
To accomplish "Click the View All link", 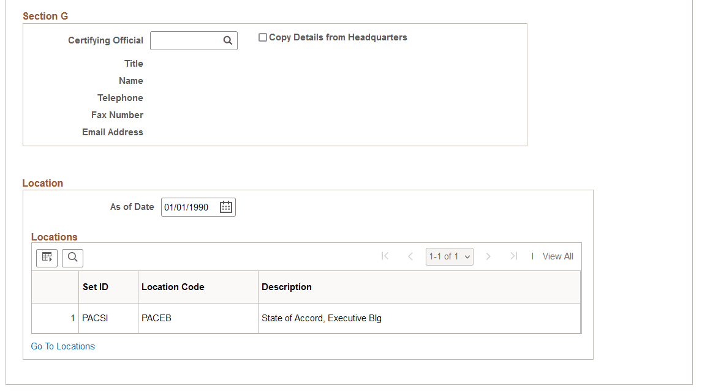I will pos(559,256).
